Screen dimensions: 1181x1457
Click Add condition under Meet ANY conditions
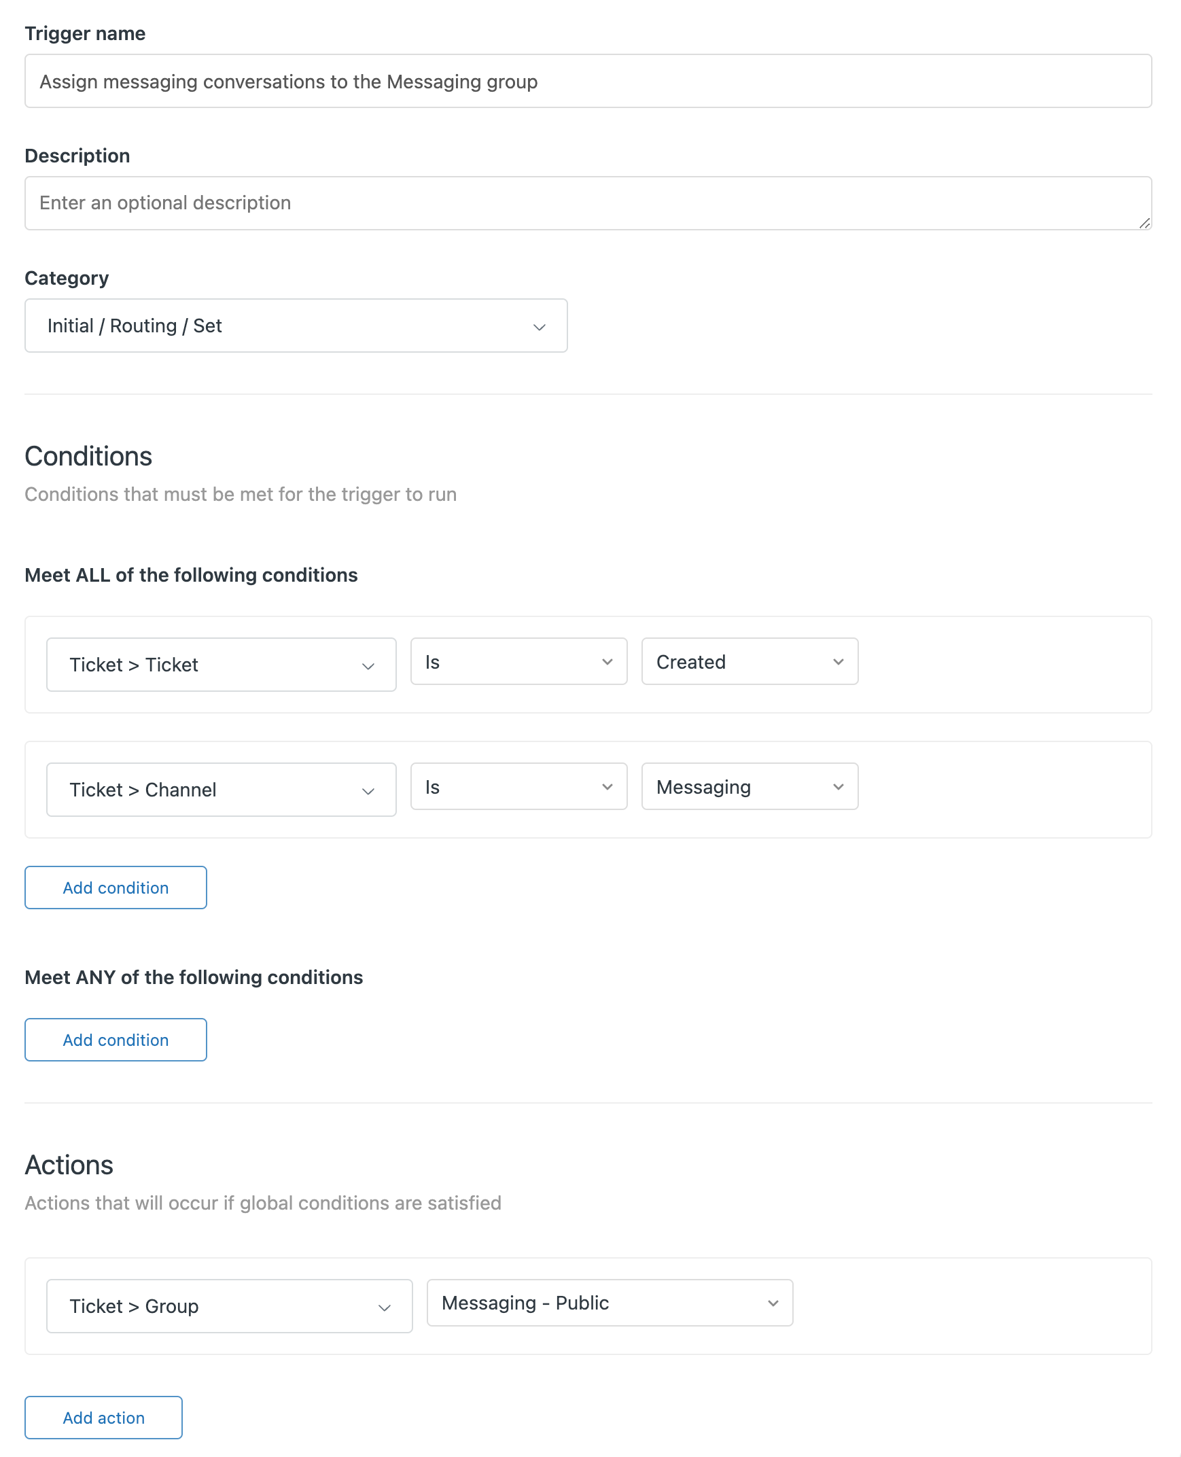click(115, 1039)
